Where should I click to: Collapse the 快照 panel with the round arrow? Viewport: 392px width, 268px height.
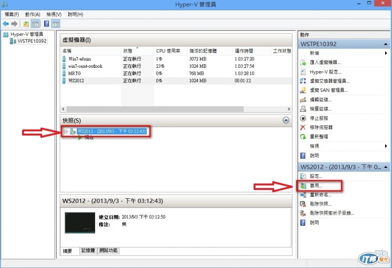pyautogui.click(x=286, y=120)
